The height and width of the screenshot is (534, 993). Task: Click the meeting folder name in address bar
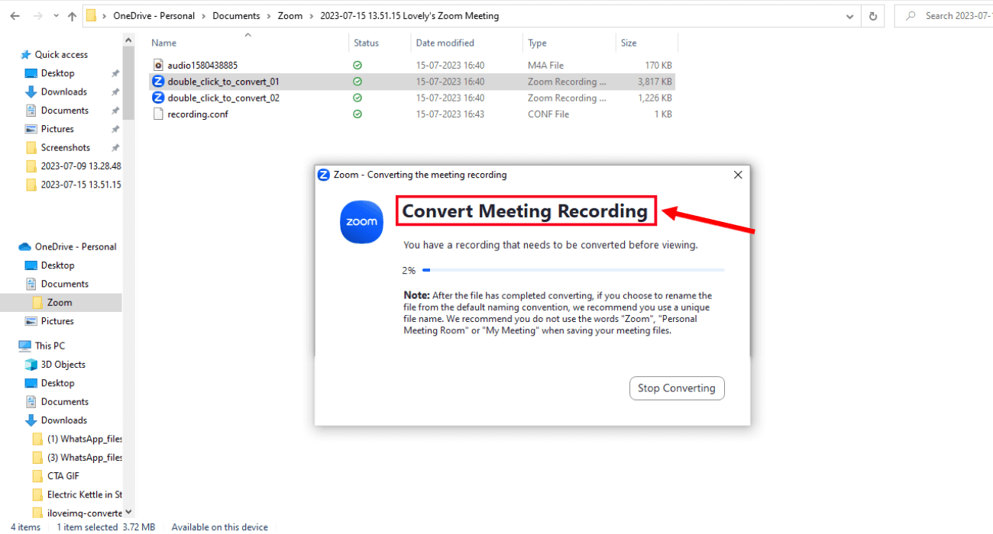point(409,16)
